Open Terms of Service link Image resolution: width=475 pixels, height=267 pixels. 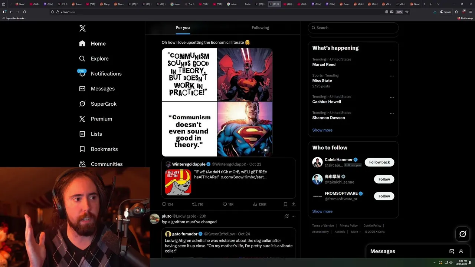(323, 225)
